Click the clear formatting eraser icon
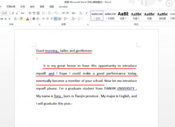The width and height of the screenshot is (175, 127). 30,13
